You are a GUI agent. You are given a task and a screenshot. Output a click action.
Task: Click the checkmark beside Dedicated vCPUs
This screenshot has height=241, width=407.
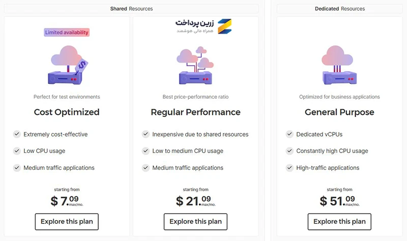pyautogui.click(x=289, y=134)
